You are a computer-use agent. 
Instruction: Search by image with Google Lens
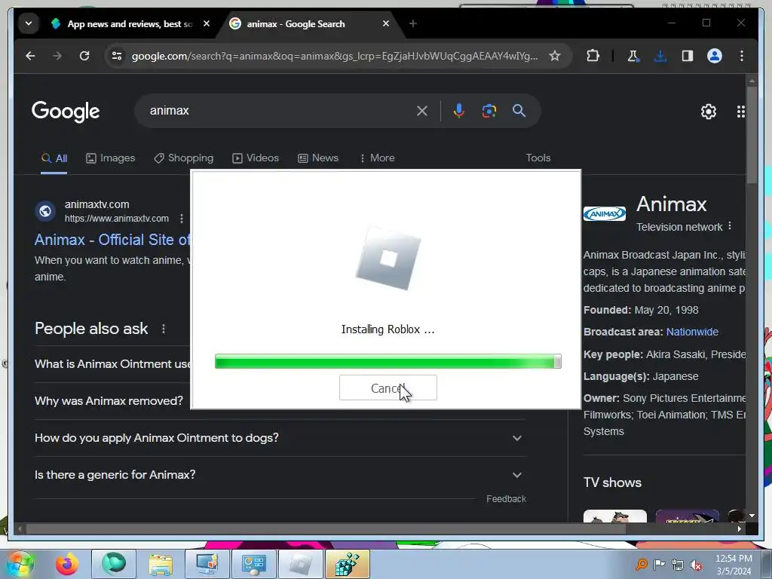pos(489,111)
